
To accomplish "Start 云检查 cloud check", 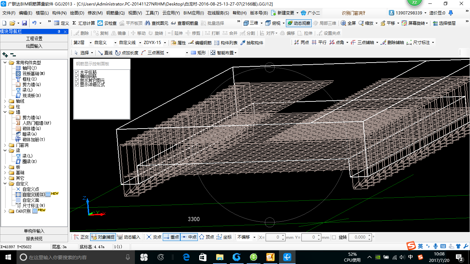I will point(107,23).
